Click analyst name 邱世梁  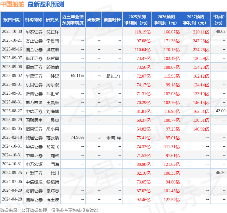[x=52, y=94]
